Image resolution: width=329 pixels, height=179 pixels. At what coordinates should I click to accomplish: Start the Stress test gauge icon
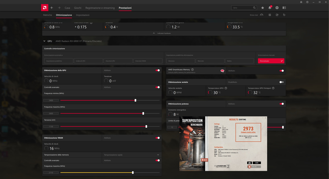pos(261,15)
